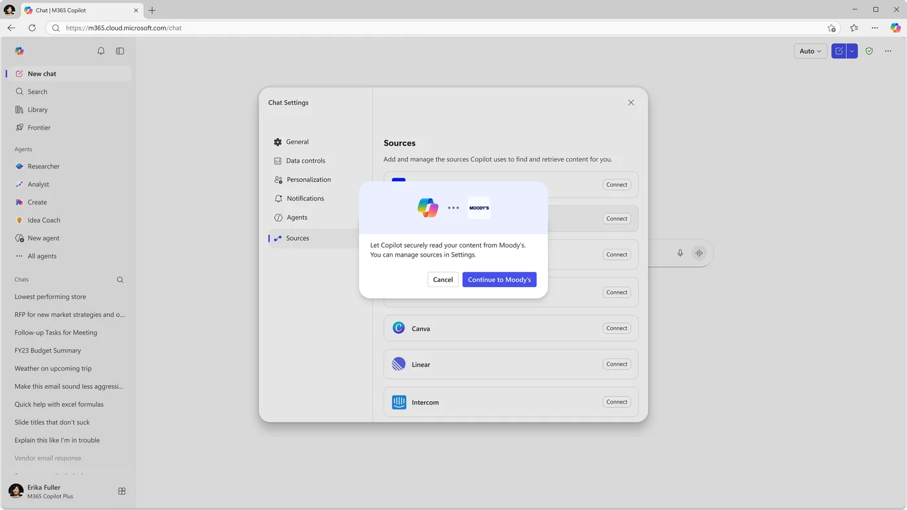The height and width of the screenshot is (510, 907).
Task: Show All agents list
Action: [68, 256]
